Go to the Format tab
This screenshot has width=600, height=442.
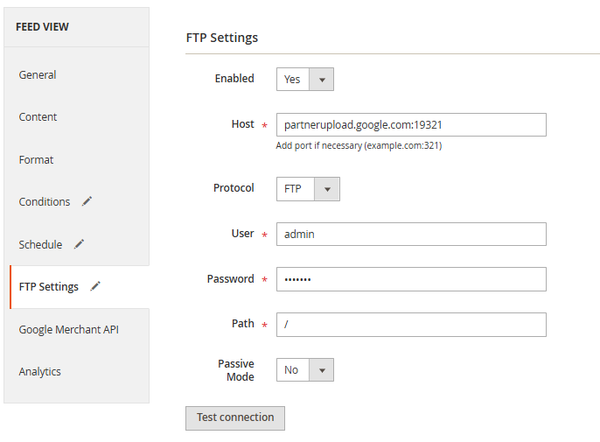[36, 159]
